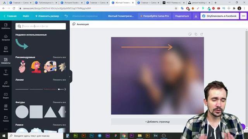Show all Фигуры elements
The width and height of the screenshot is (248, 139).
[59, 102]
